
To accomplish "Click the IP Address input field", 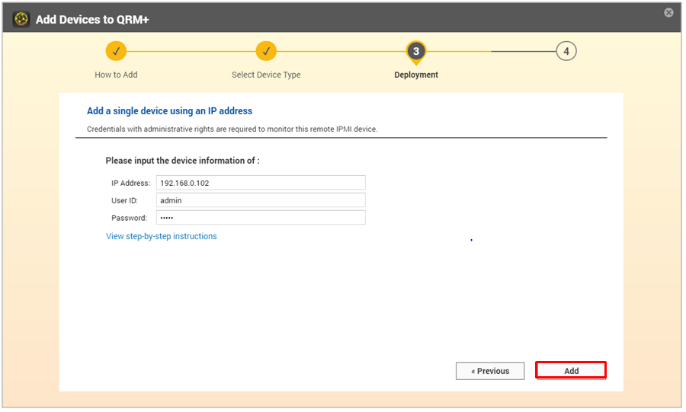I will (x=261, y=183).
